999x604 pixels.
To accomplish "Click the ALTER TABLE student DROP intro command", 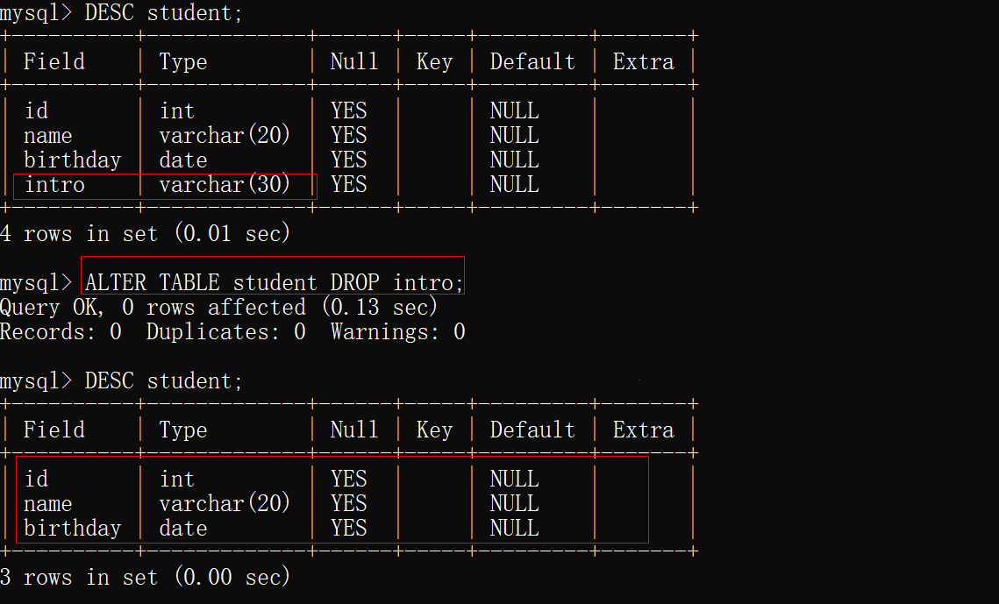I will [x=274, y=282].
